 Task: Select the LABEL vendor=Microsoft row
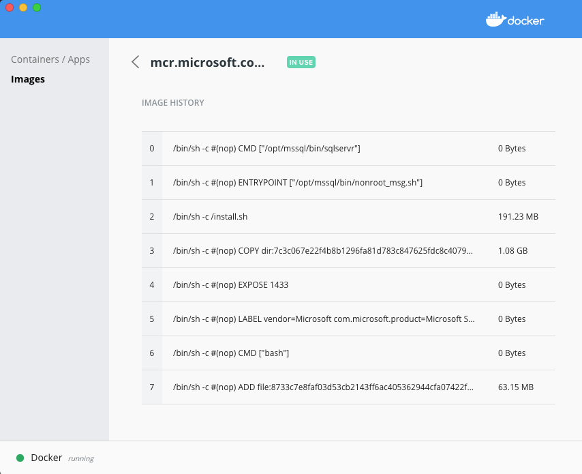[348, 319]
